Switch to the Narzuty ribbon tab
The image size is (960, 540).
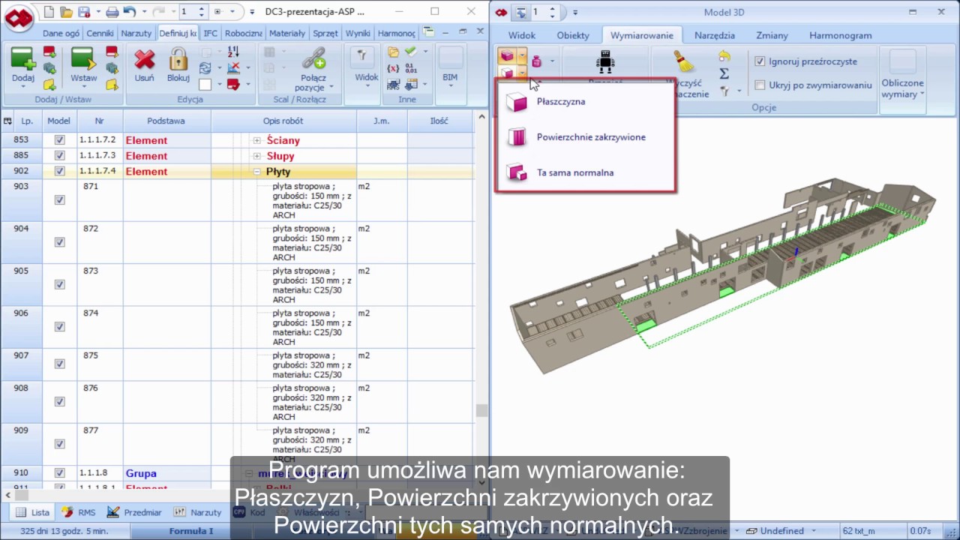[136, 34]
